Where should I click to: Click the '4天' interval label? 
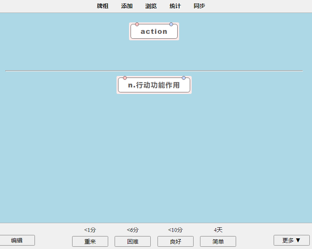coord(218,230)
